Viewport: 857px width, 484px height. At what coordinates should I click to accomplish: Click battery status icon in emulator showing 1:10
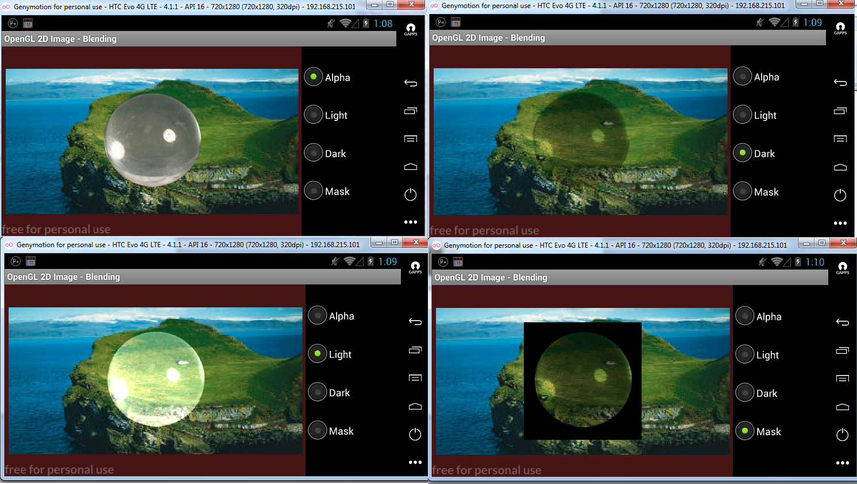tap(797, 262)
